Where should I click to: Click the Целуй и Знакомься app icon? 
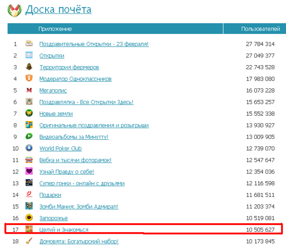[x=29, y=229]
